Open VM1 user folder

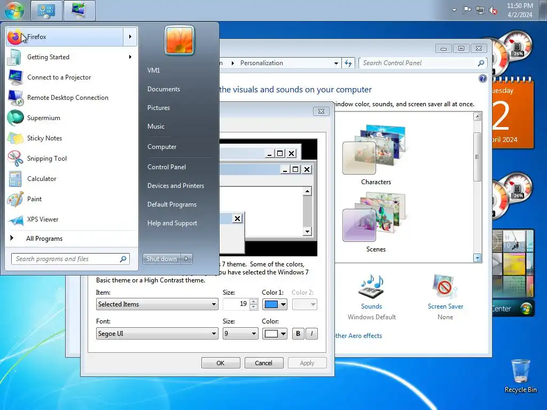tap(153, 70)
